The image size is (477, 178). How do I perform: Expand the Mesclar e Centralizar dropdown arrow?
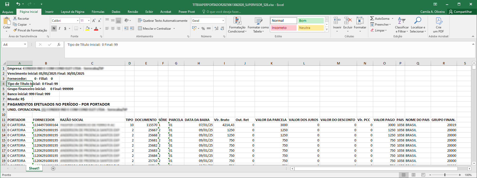[x=174, y=29]
